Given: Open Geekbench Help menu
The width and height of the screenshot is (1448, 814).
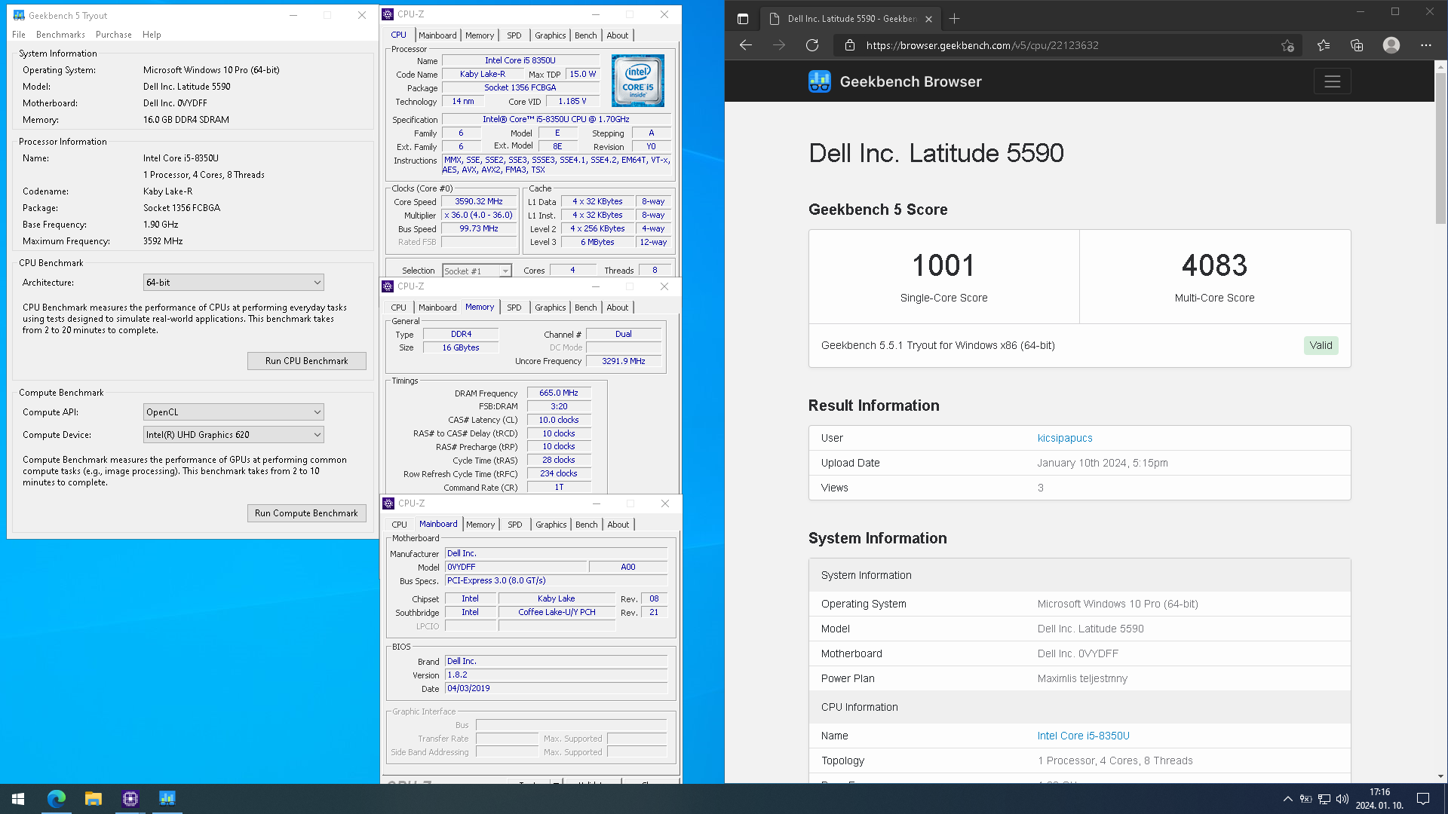Looking at the screenshot, I should (x=152, y=35).
